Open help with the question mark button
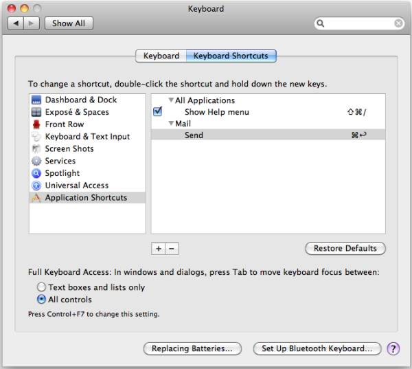Screen dimensions: 412x369 [x=393, y=348]
